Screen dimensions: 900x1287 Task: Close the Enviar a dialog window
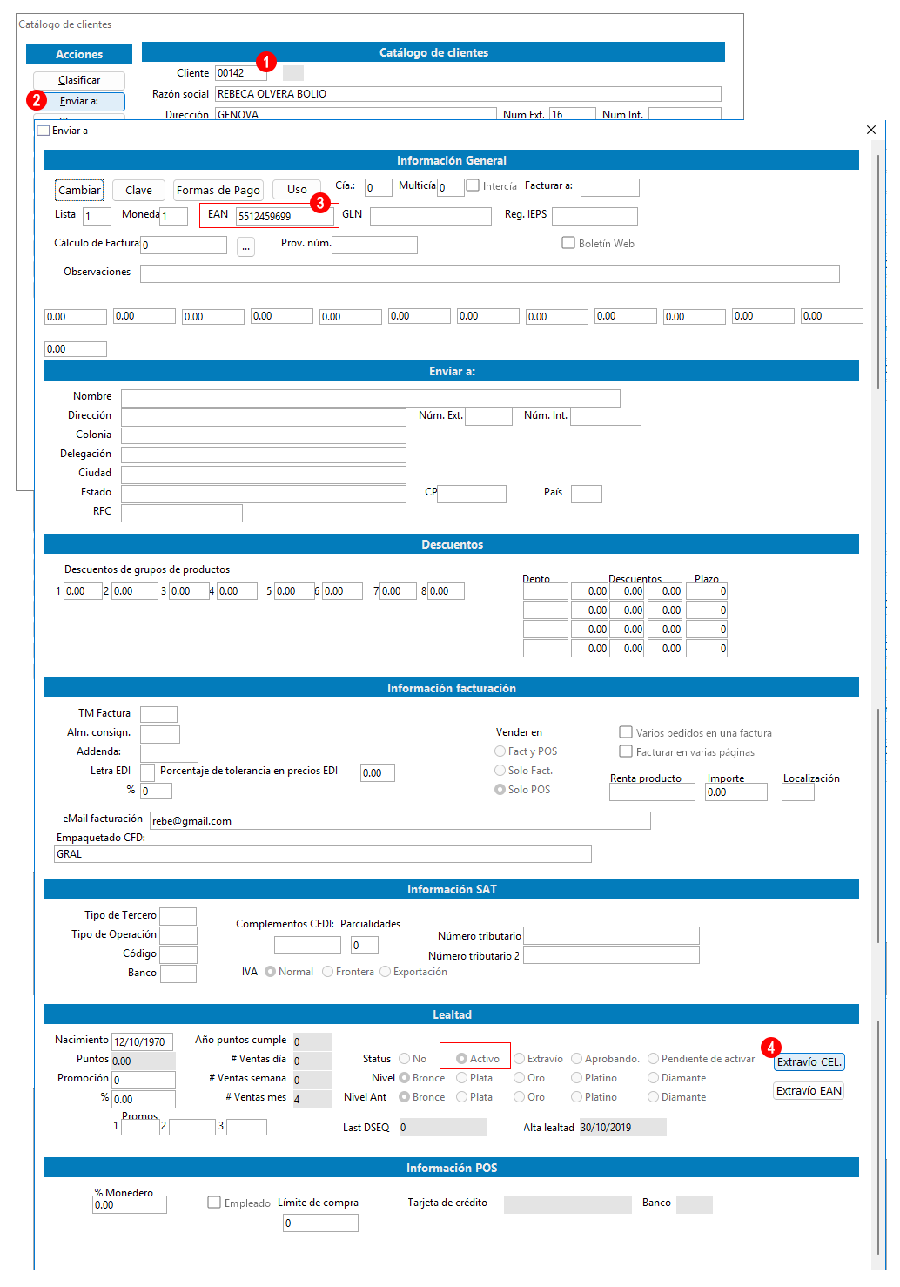pyautogui.click(x=871, y=130)
